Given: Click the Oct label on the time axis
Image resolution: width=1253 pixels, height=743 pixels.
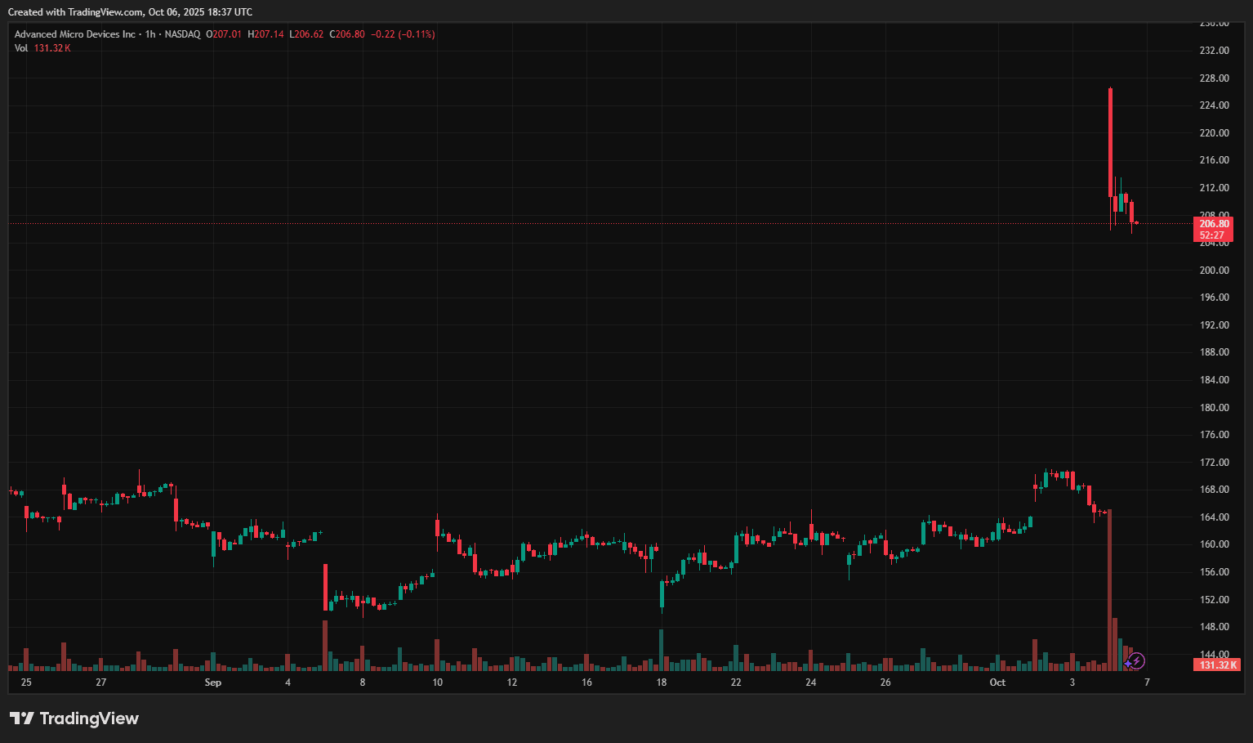Looking at the screenshot, I should tap(997, 683).
